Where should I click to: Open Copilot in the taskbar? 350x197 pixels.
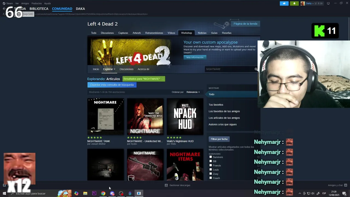pyautogui.click(x=76, y=193)
